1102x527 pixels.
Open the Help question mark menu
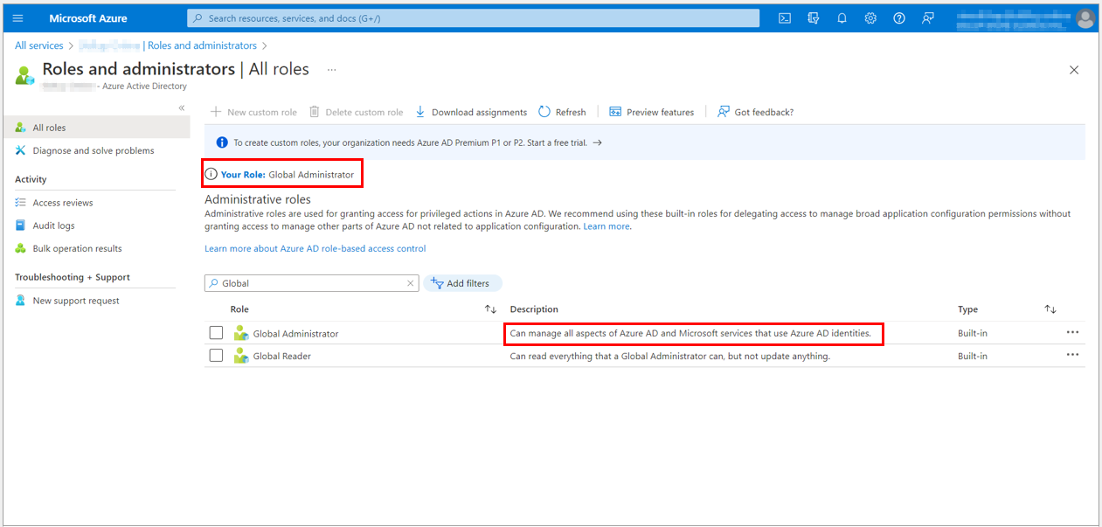tap(899, 18)
